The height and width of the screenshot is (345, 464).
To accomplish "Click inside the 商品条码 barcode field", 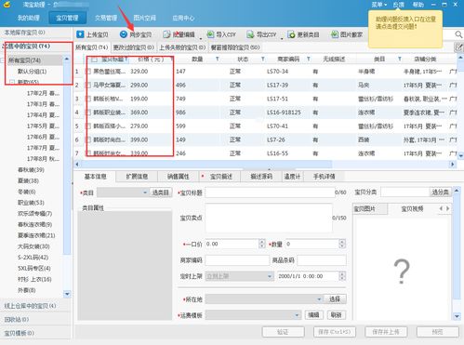I will click(322, 260).
